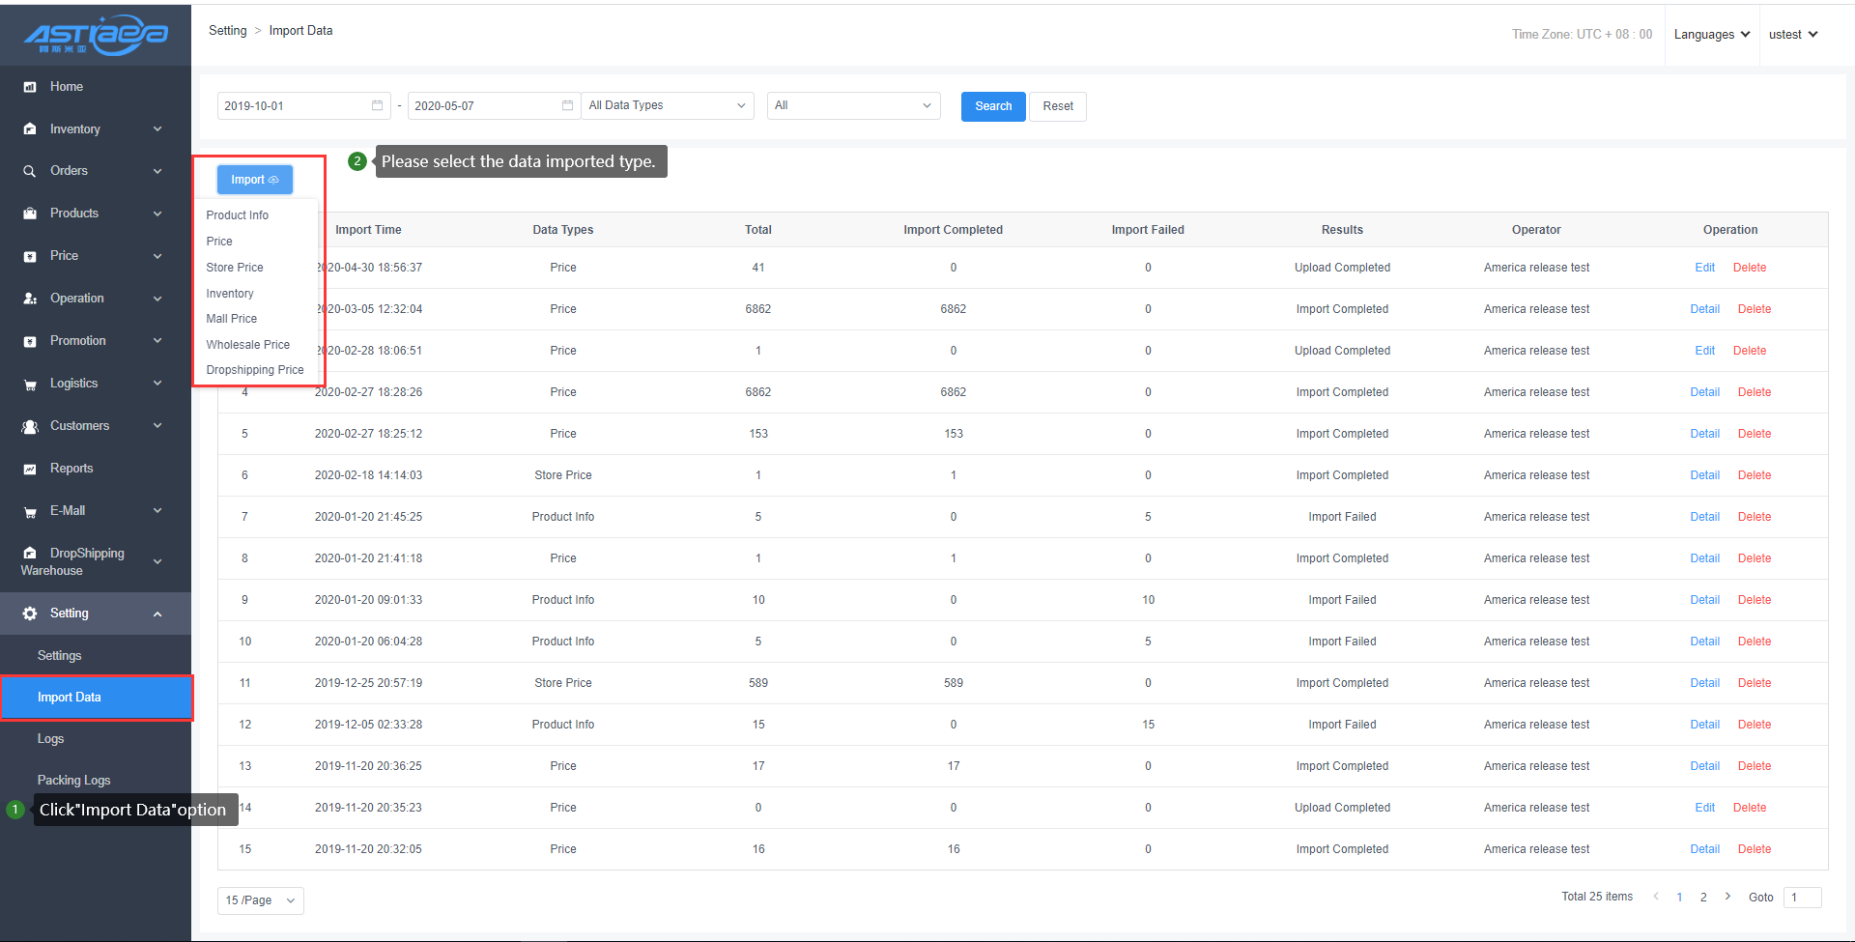Open the 15 /Page size dropdown
The height and width of the screenshot is (942, 1855).
click(x=260, y=900)
